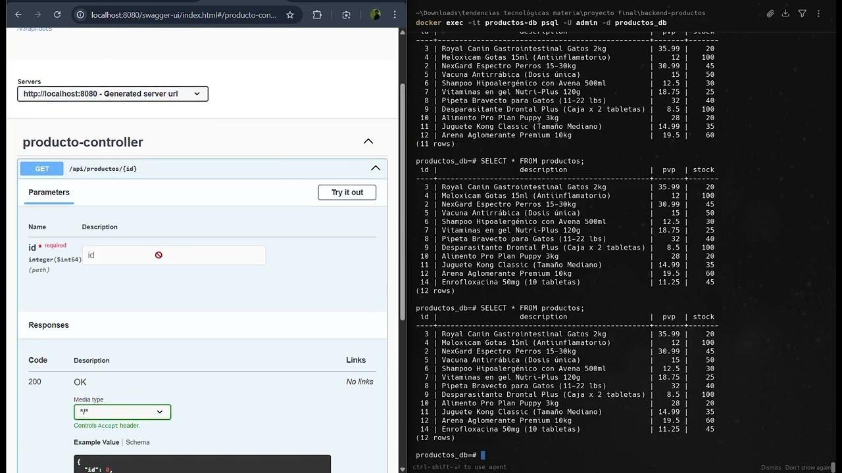
Task: Click the /api/productos/{id} path text
Action: coord(103,169)
